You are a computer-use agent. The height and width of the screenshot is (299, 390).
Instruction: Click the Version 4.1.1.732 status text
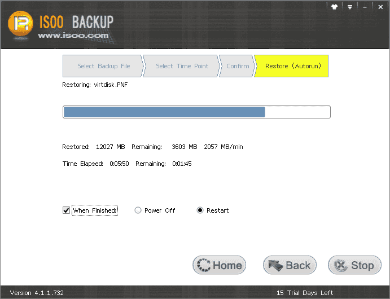pyautogui.click(x=37, y=293)
